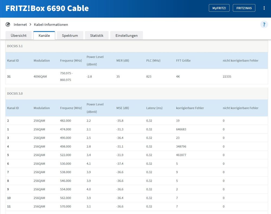Click the FRITZ!Box 6690 Cable title

[x=47, y=8]
